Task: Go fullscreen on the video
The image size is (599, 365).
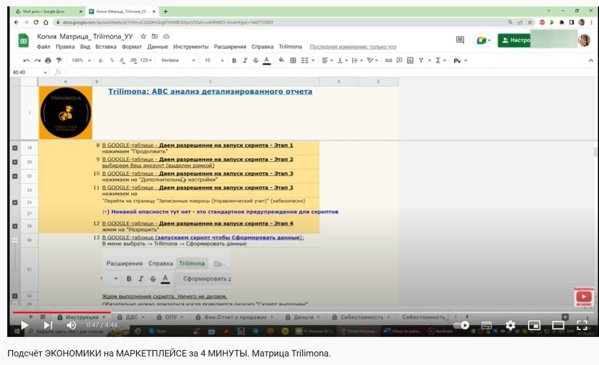Action: [x=582, y=325]
